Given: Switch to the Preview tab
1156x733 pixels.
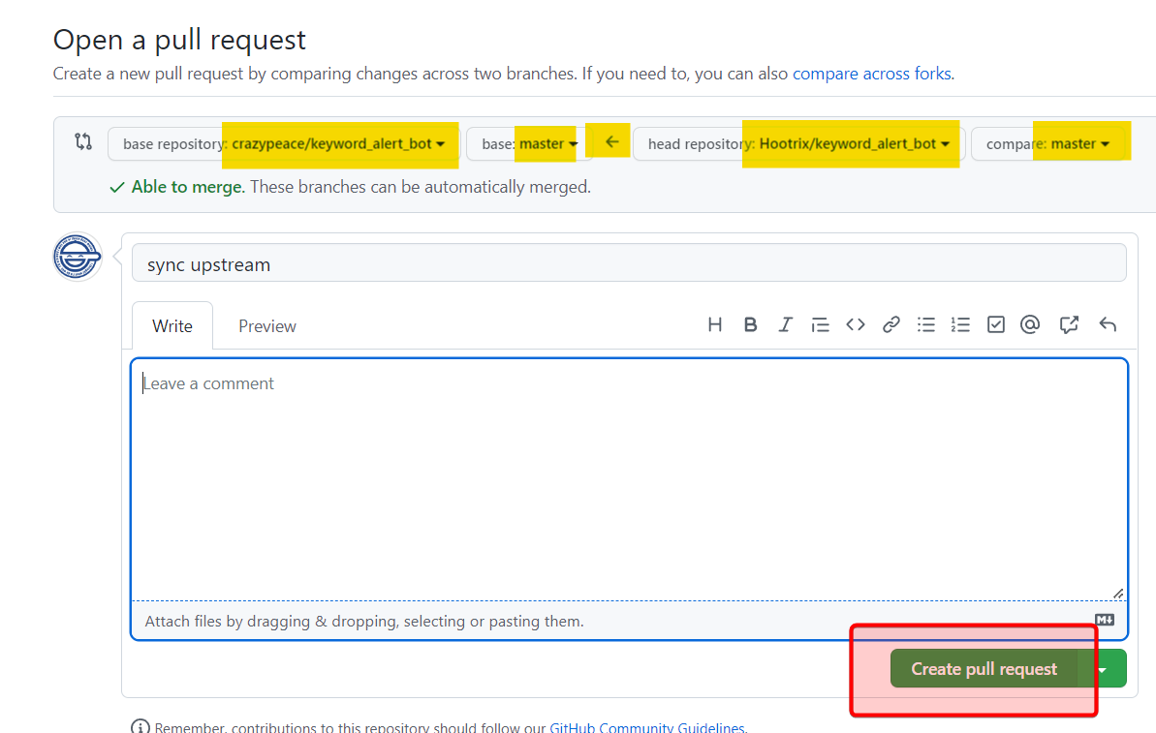Looking at the screenshot, I should 267,326.
